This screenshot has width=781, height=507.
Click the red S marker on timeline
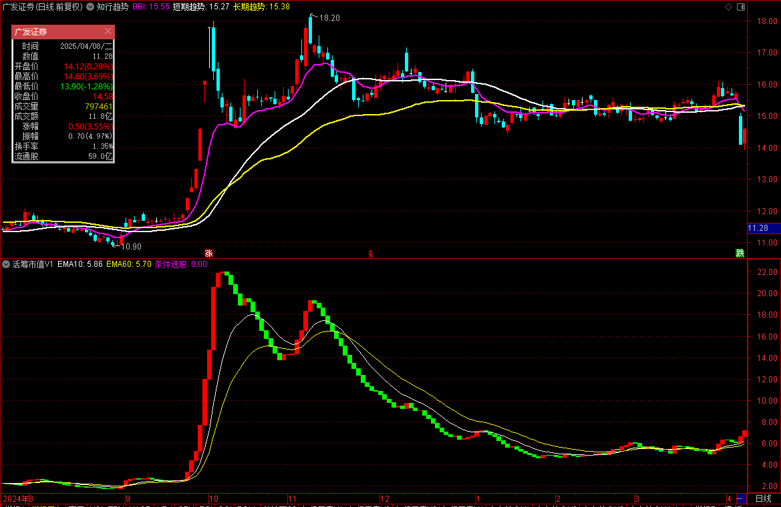pyautogui.click(x=370, y=253)
